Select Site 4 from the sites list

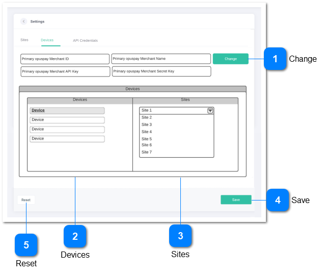coord(147,132)
